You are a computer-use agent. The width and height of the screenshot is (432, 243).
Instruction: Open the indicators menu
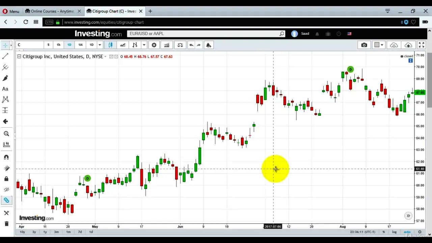(167, 45)
